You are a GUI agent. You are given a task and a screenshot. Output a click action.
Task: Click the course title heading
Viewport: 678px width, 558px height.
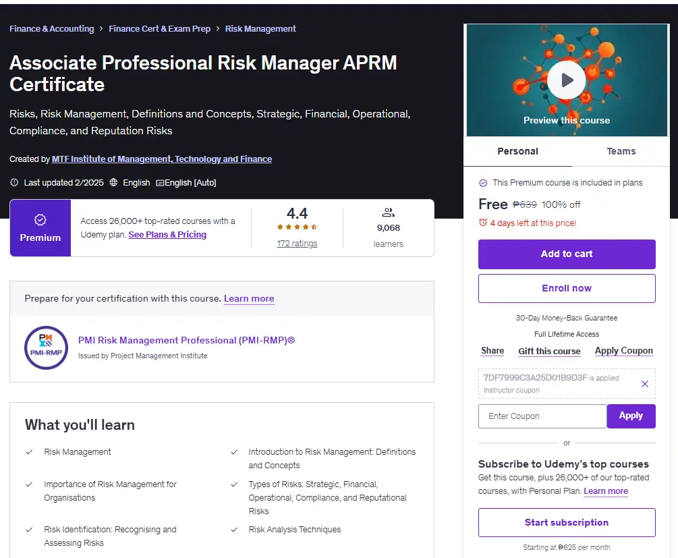203,74
